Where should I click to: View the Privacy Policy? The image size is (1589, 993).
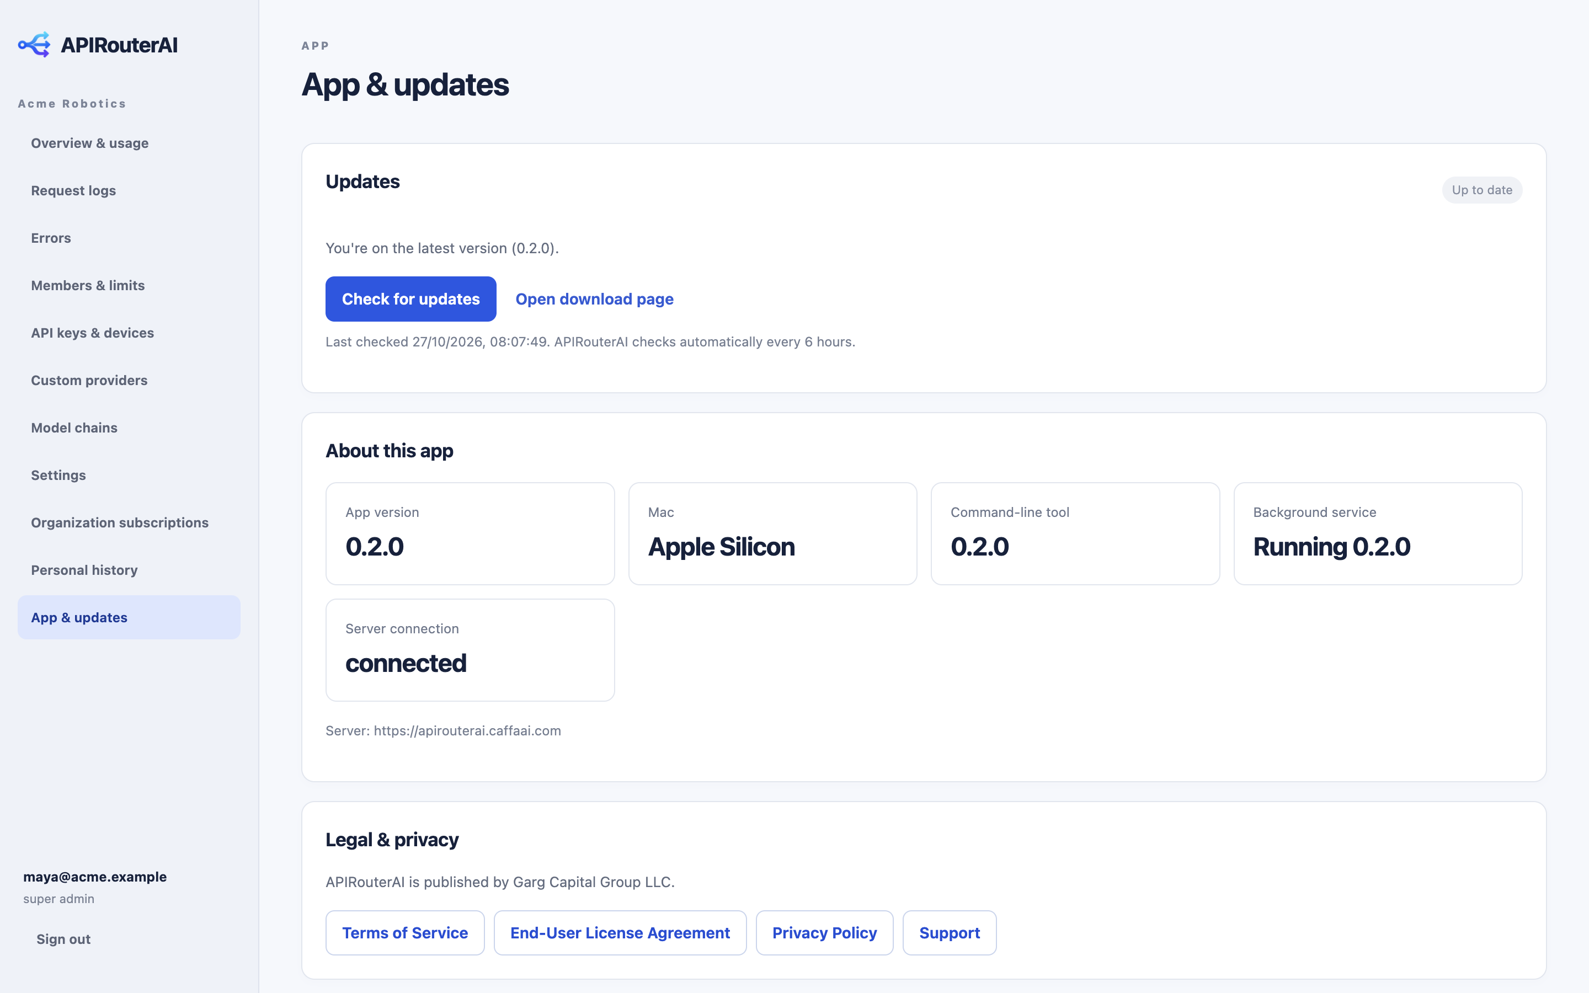[825, 932]
